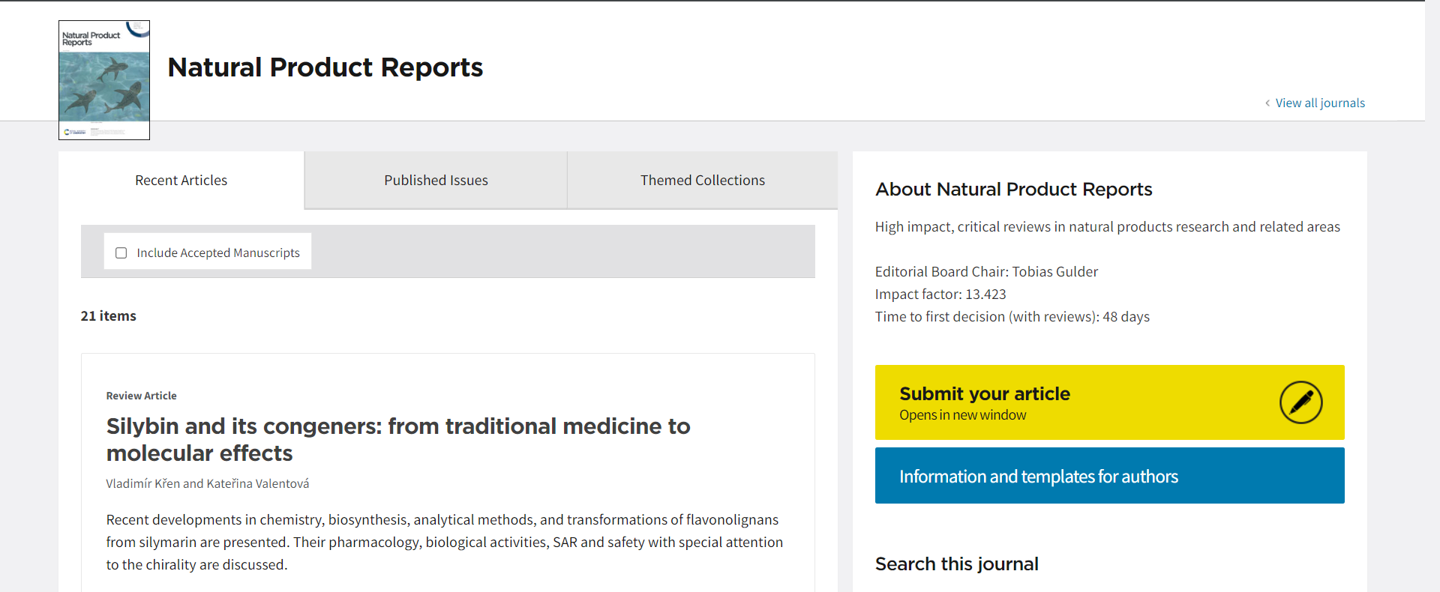
Task: Open the Silybin and its congeners article
Action: click(x=398, y=440)
